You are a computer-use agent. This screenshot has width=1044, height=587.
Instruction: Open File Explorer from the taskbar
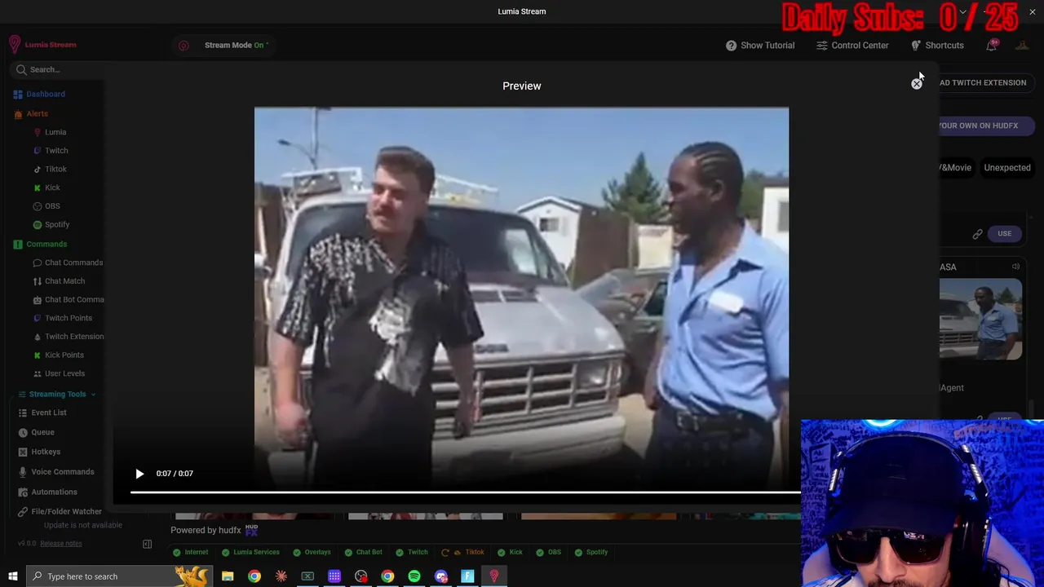click(x=228, y=576)
